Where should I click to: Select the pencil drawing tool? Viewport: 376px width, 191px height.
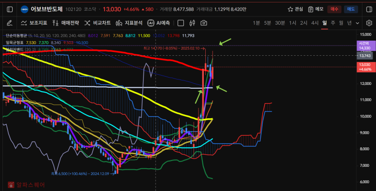[9, 23]
